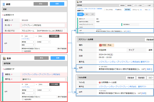Click the building icon beside the 顧客 heading

tap(4, 4)
